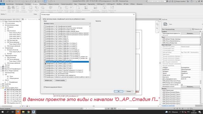Open the 'Аннотации' ribbon tab

tap(43, 4)
